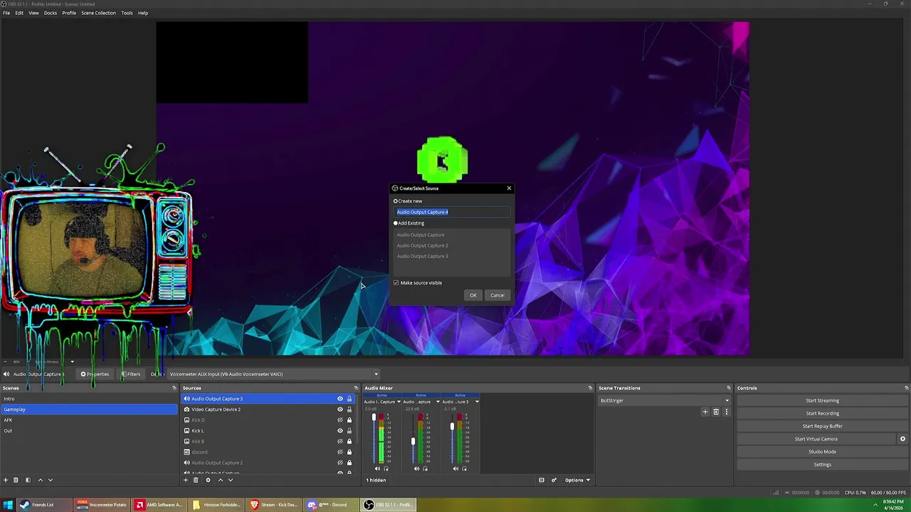Mute the first Audio Input Capture channel

[377, 469]
